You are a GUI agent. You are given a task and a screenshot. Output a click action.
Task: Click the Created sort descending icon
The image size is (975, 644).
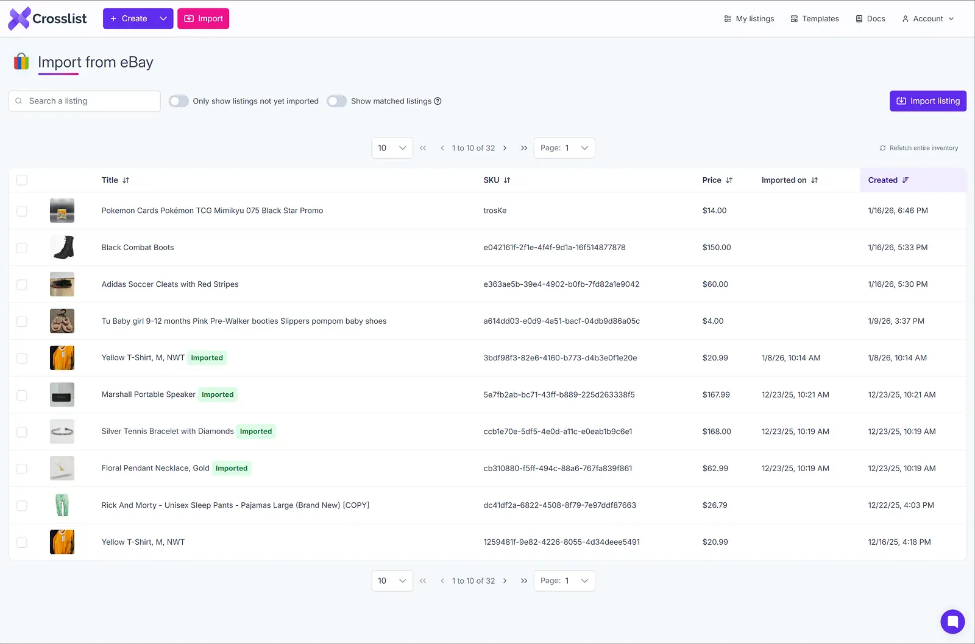(x=906, y=180)
